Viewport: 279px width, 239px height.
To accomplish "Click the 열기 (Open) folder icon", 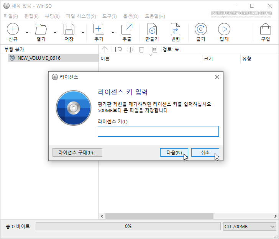I will click(x=41, y=29).
